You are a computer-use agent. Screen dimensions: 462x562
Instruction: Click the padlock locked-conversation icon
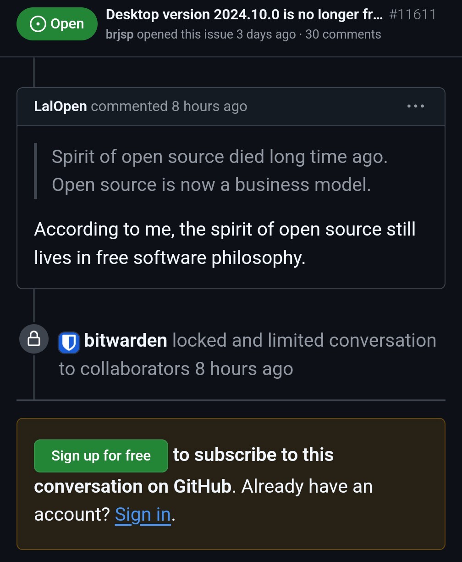coord(34,339)
